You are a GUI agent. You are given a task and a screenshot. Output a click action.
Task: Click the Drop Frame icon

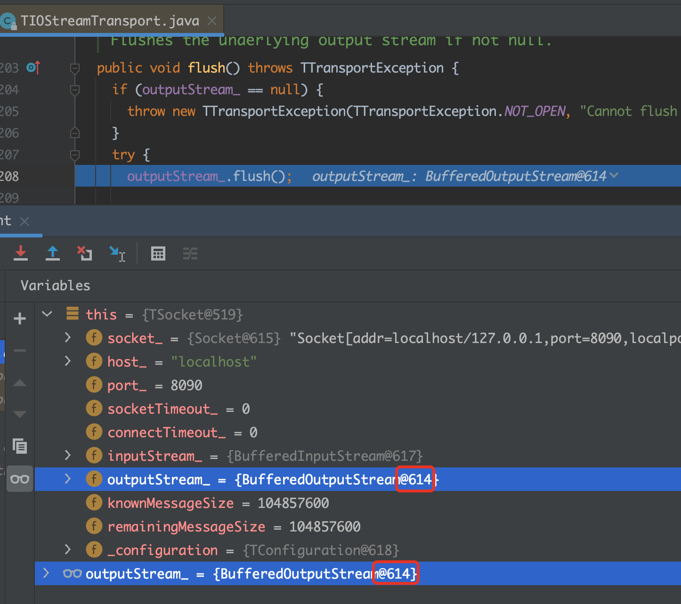click(x=85, y=253)
